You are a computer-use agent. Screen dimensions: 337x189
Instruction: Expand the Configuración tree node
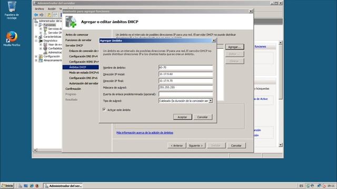[36, 56]
